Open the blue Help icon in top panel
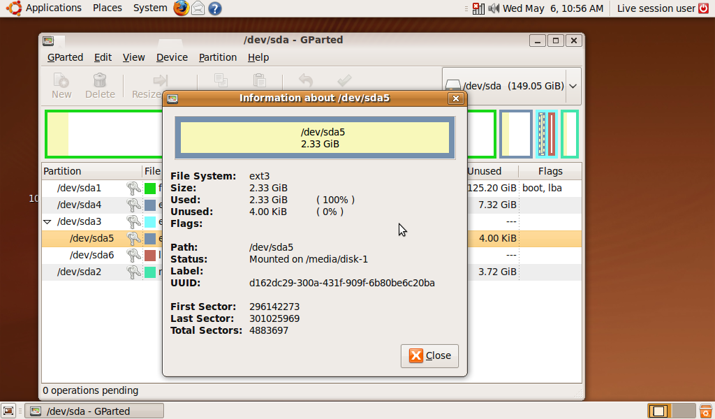Image resolution: width=715 pixels, height=419 pixels. (215, 8)
